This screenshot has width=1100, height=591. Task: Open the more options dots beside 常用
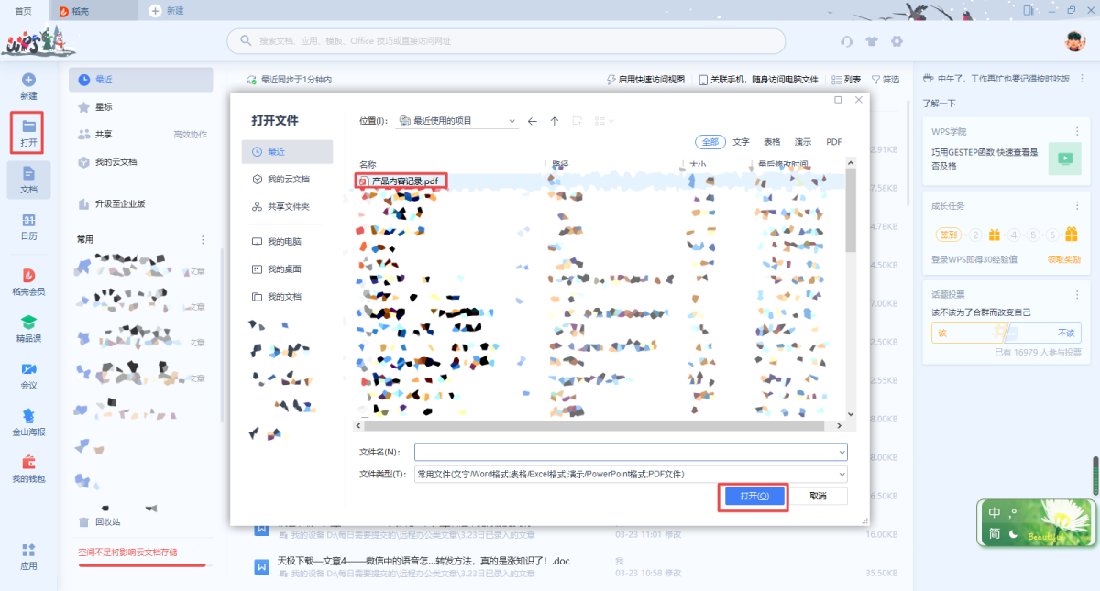pos(203,239)
